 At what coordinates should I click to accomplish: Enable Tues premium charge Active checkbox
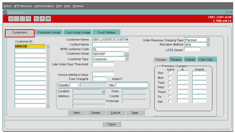170,82
